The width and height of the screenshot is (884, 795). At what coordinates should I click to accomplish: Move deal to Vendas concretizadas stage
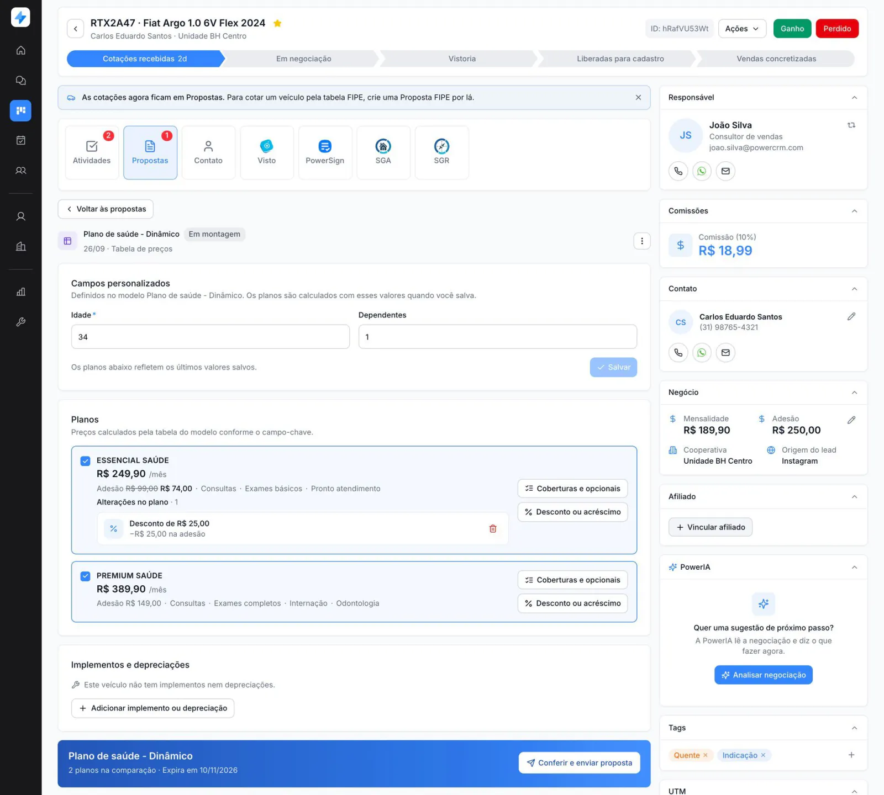pos(776,59)
